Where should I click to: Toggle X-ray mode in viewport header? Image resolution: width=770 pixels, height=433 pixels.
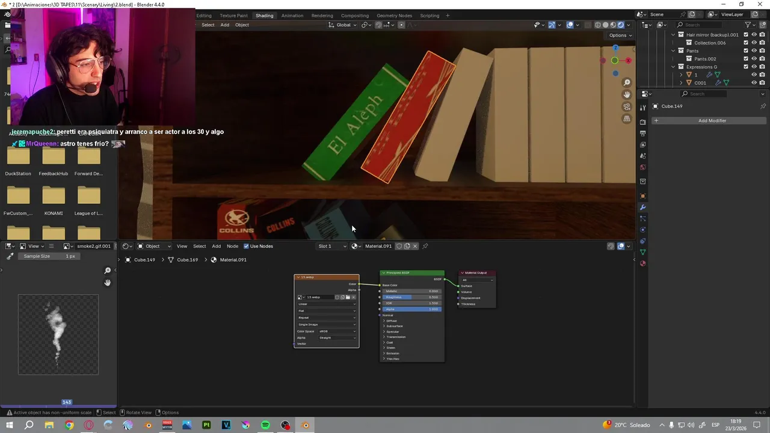point(588,25)
